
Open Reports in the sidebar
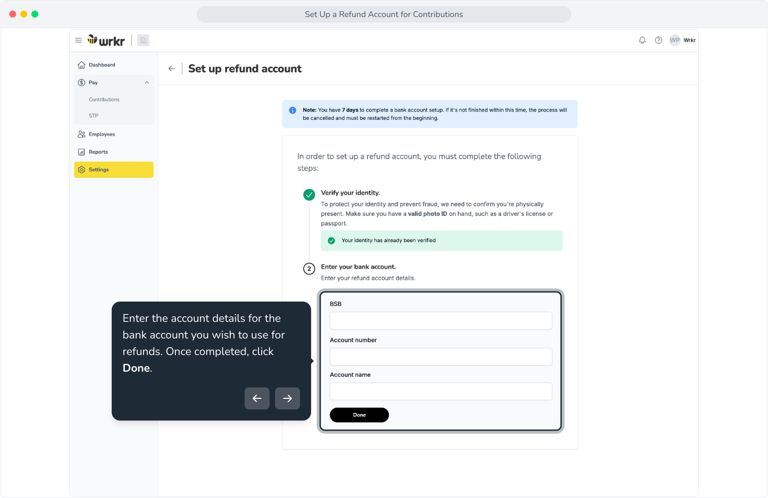click(114, 152)
